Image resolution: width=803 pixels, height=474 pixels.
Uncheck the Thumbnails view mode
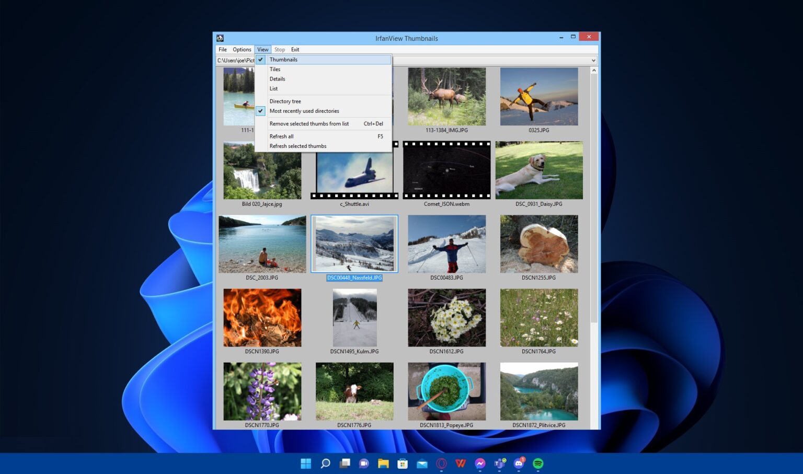click(x=283, y=60)
